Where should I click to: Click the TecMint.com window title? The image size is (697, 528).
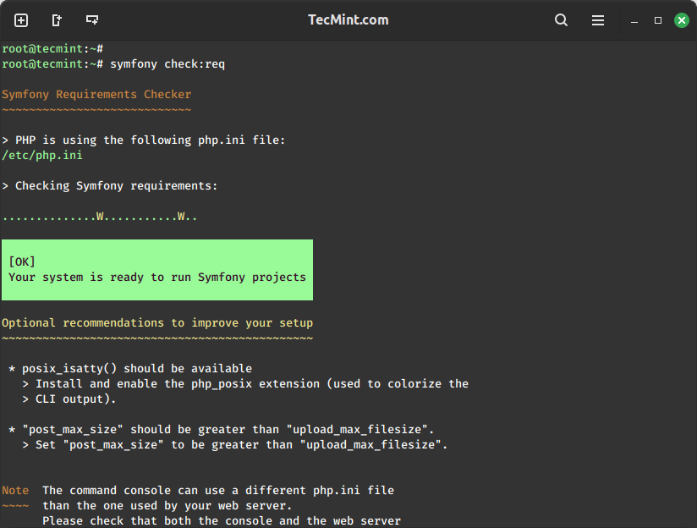348,20
